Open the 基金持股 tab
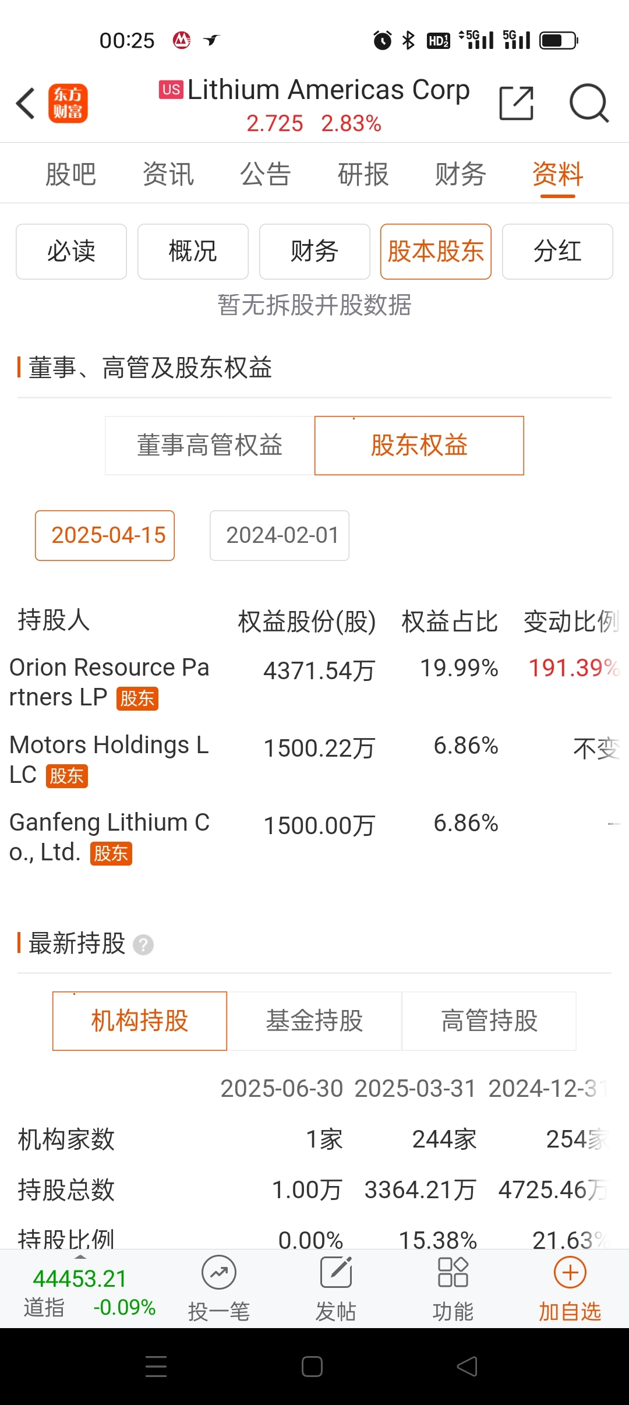Image resolution: width=629 pixels, height=1405 pixels. 314,1021
